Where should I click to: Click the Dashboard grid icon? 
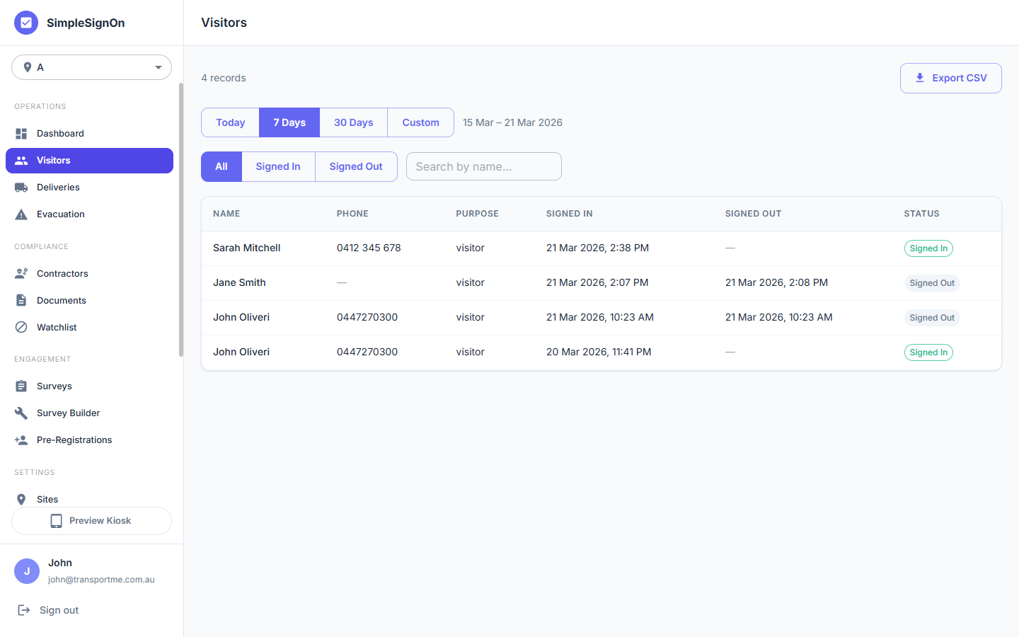coord(21,134)
